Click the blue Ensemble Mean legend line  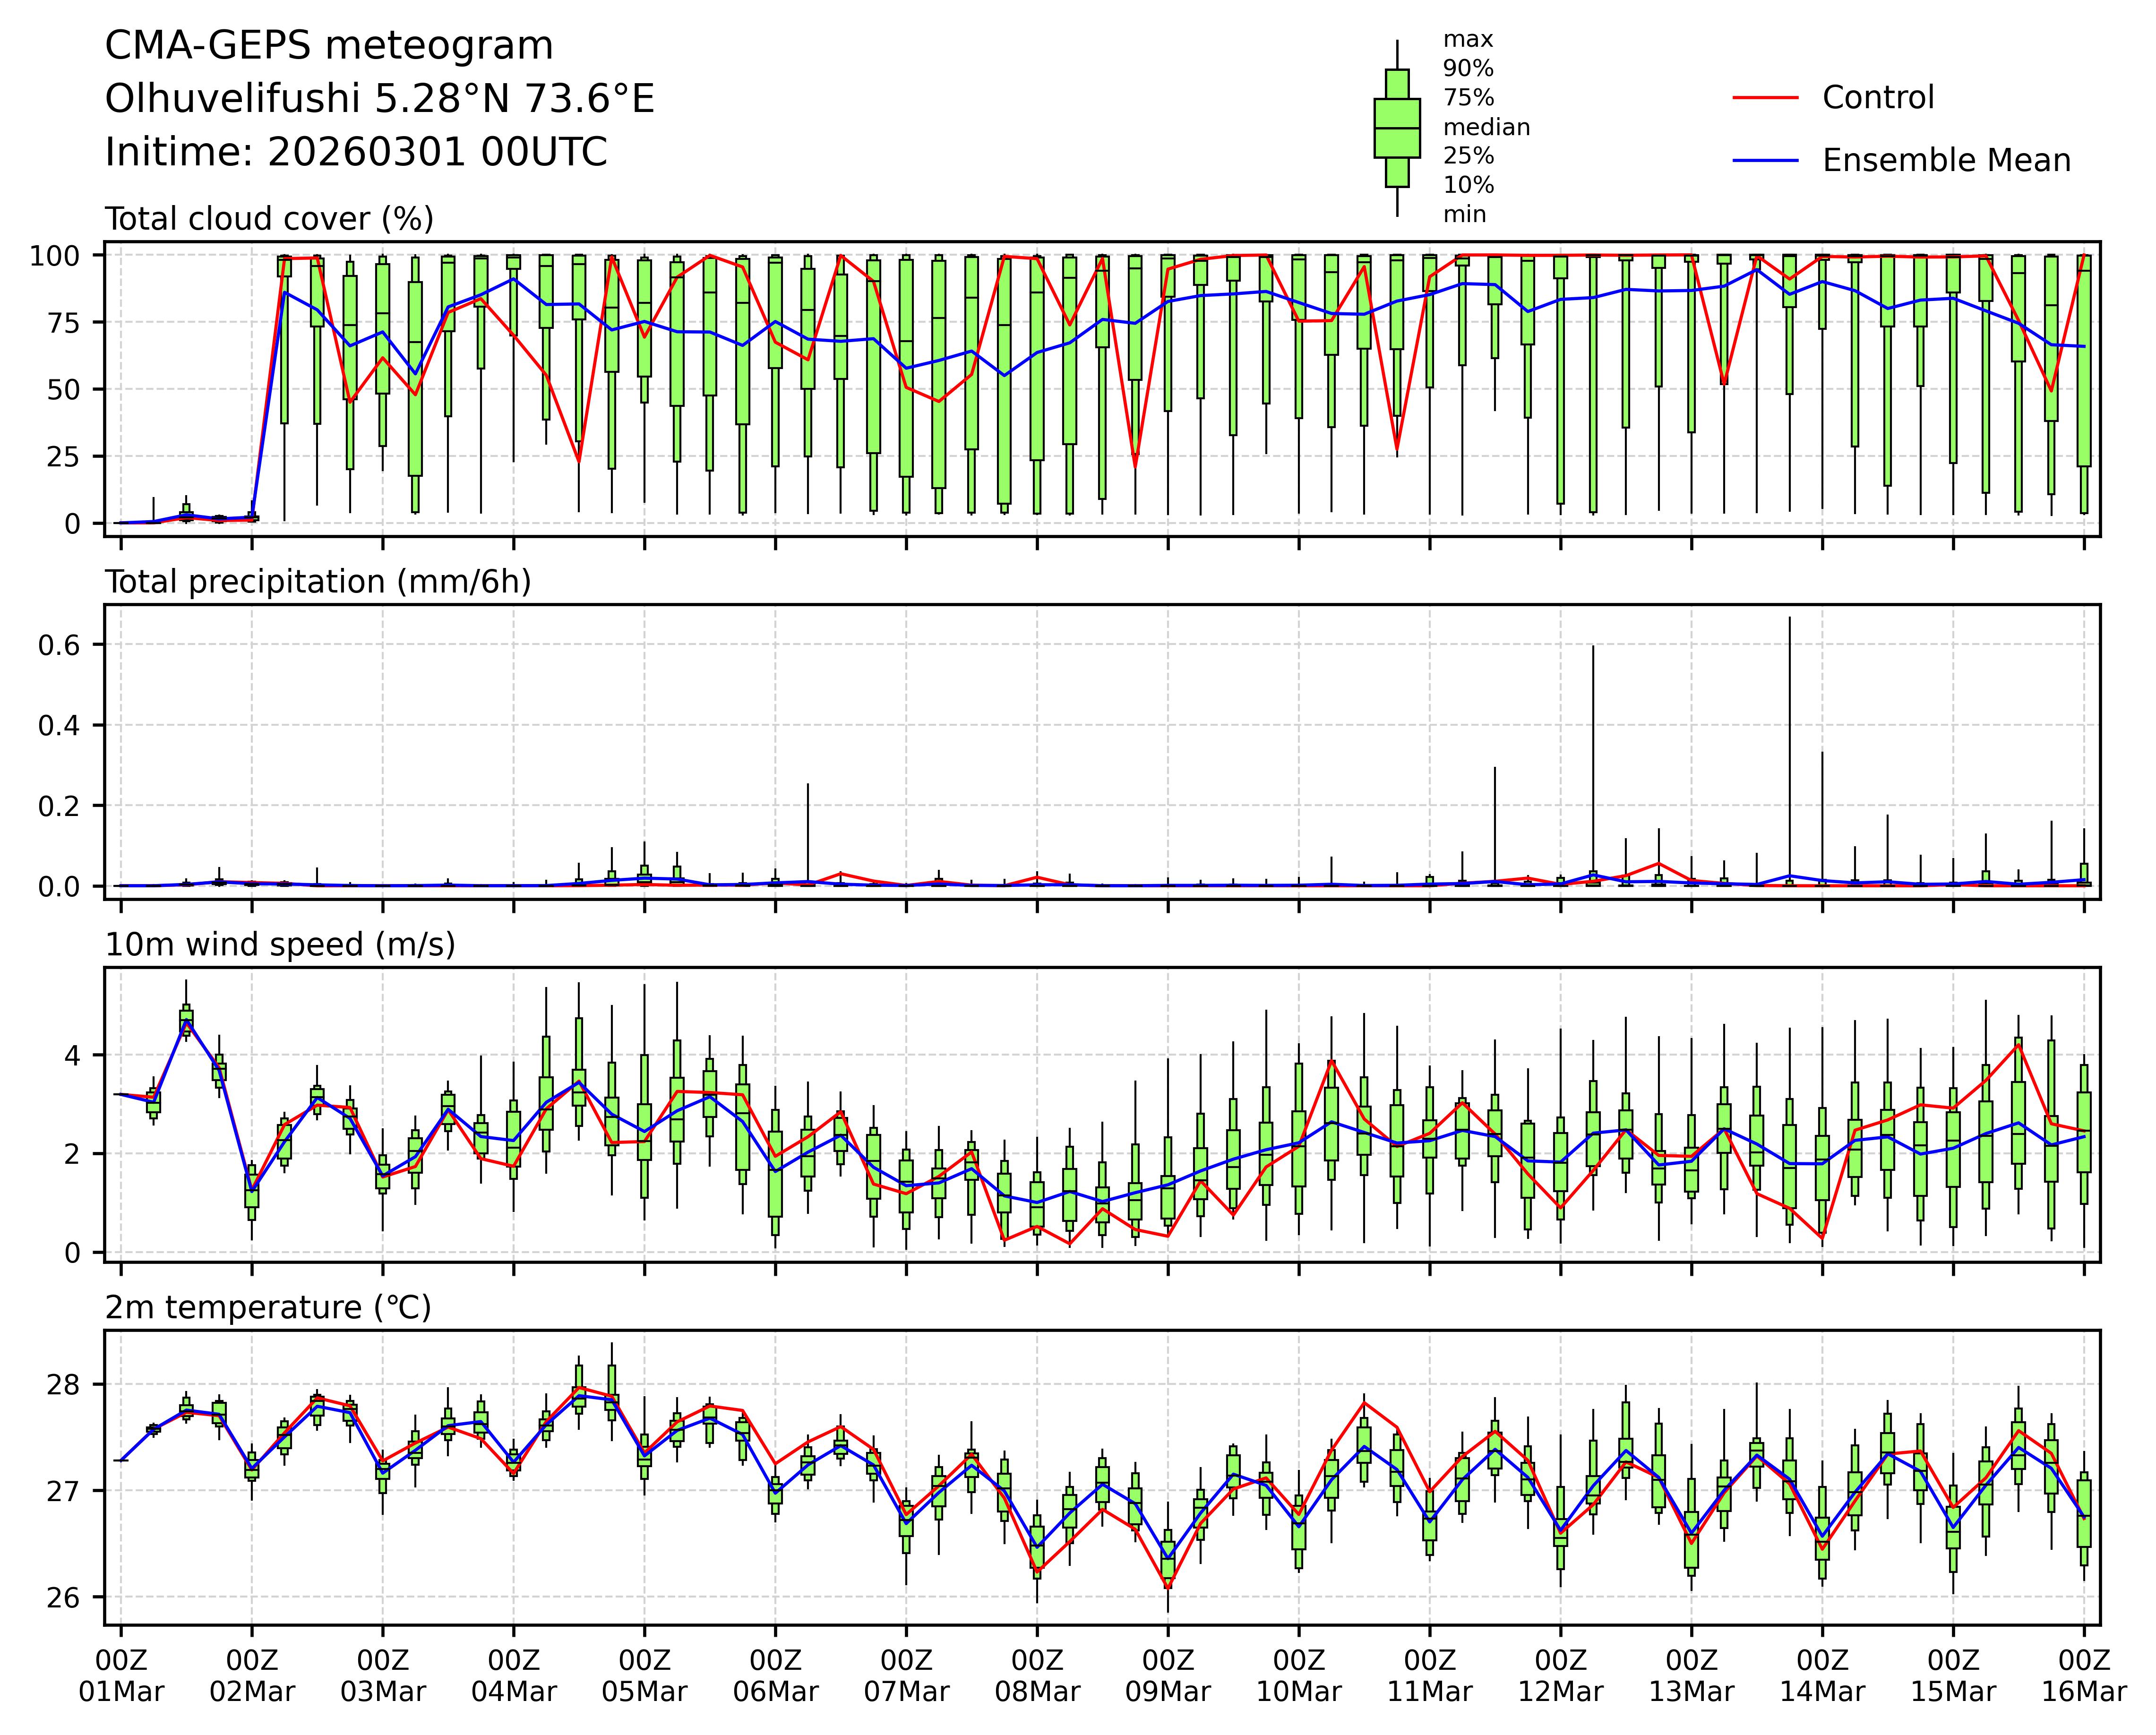click(1765, 161)
